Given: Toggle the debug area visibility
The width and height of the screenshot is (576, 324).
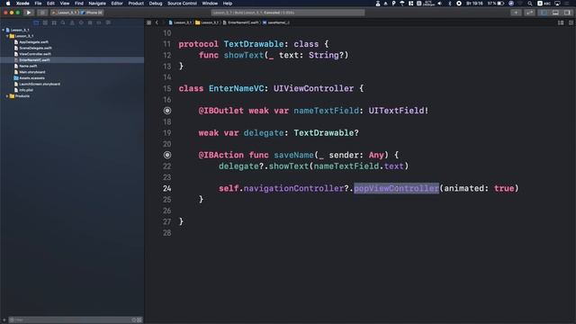Looking at the screenshot, I should pyautogui.click(x=555, y=13).
